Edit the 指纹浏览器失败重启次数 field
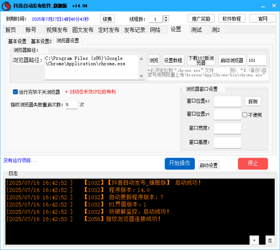Viewport: 280px width, 250px height. coord(71,105)
